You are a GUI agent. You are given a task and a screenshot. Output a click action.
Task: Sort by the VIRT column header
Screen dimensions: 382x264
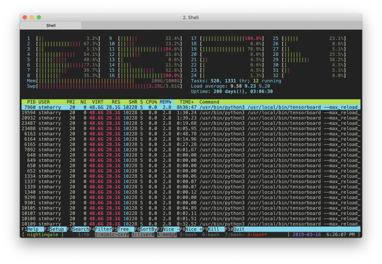[x=98, y=102]
